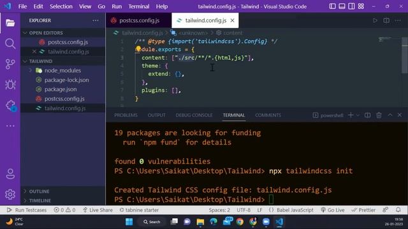
Task: Switch to the Problems panel tab
Action: coord(126,115)
